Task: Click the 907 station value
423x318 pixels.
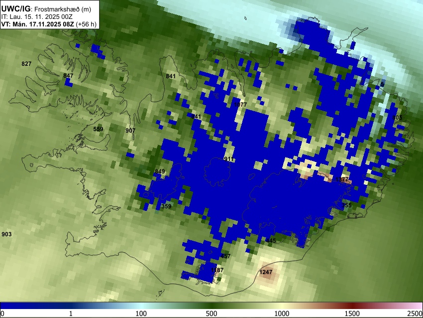Action: pos(130,131)
